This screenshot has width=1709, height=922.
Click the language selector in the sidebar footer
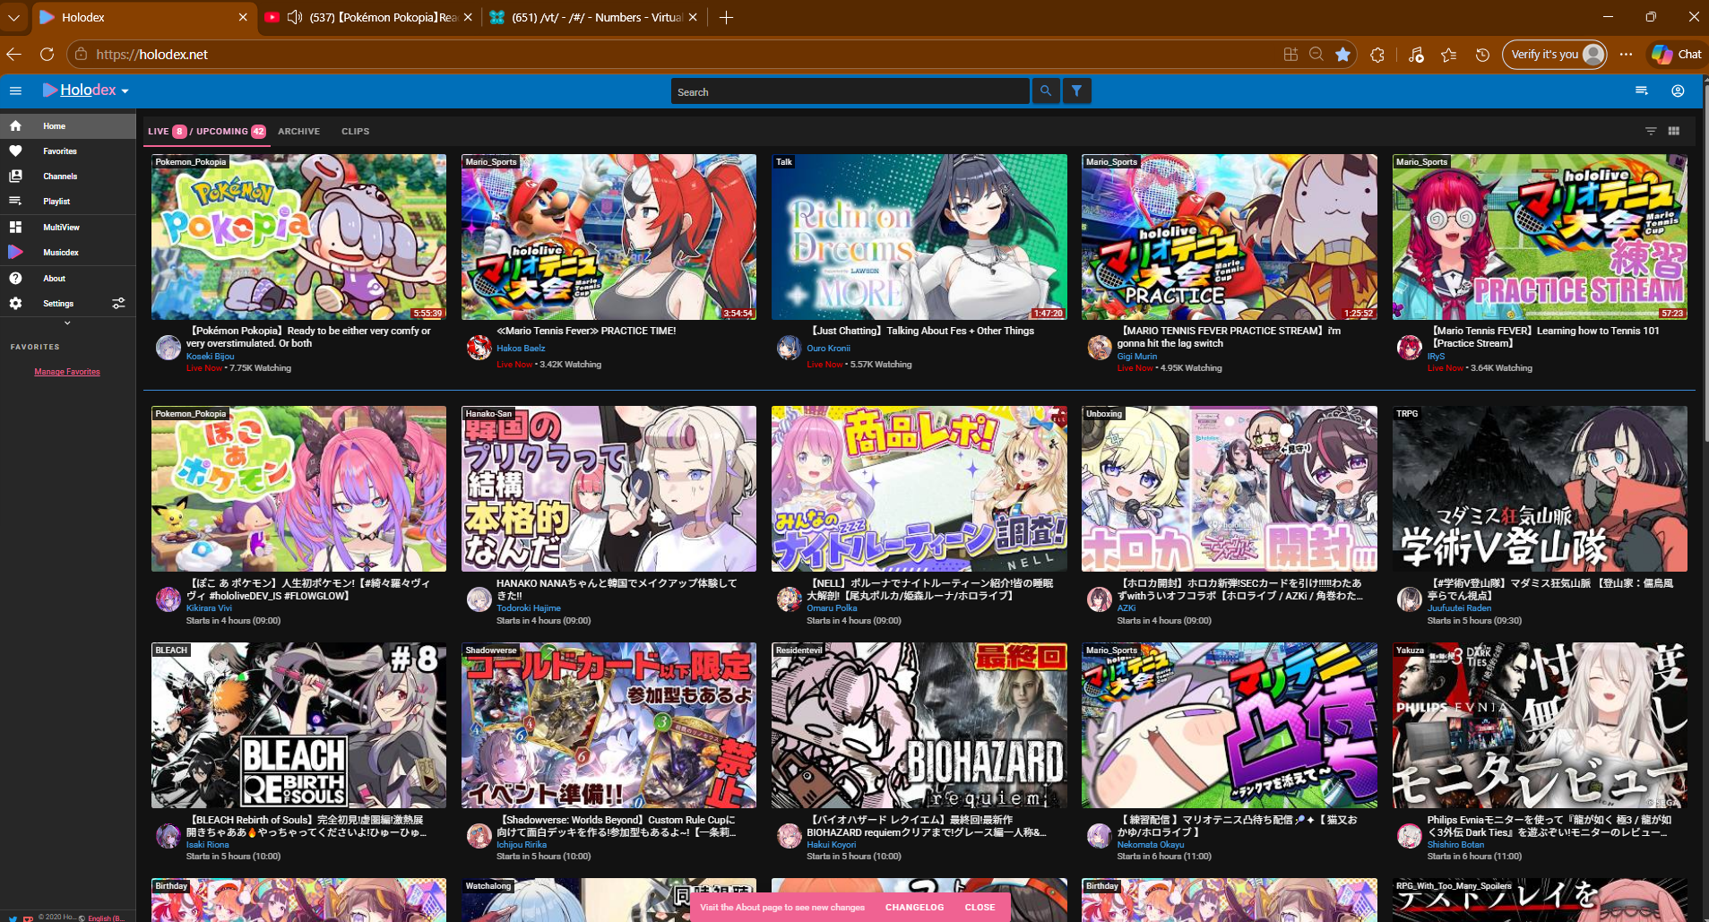click(104, 918)
